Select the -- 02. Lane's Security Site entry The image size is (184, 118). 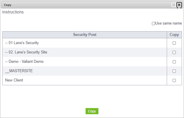coord(26,52)
